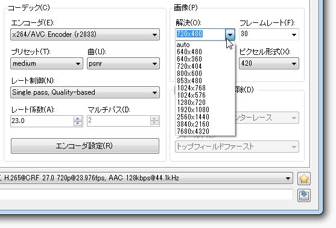Screen dimensions: 336x228
Task: Select auto in the resolution list
Action: coord(205,45)
